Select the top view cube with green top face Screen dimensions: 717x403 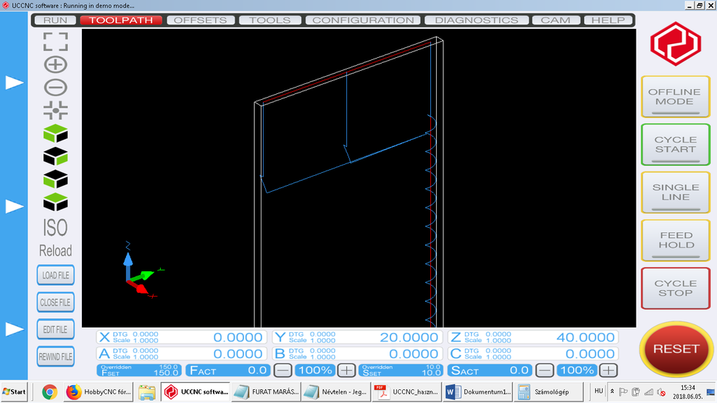[56, 134]
